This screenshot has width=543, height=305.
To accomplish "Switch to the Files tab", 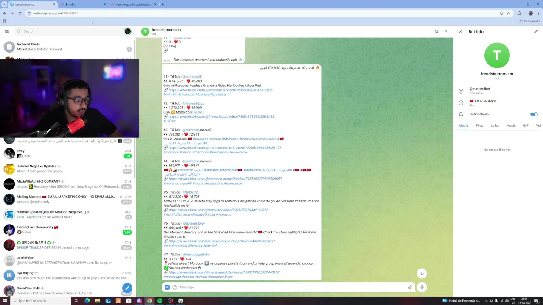I will (479, 125).
